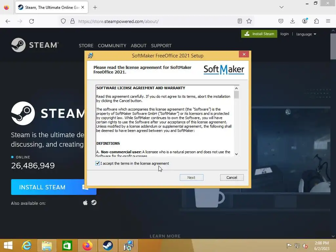Accept the license agreement terms checkbox
The width and height of the screenshot is (336, 252).
coord(97,163)
